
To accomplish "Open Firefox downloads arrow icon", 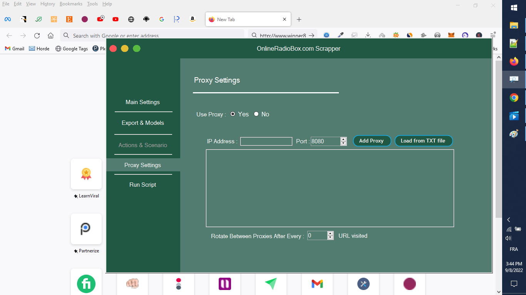I will (x=368, y=35).
